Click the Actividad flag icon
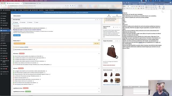The height and width of the screenshot is (96, 172). point(109,15)
